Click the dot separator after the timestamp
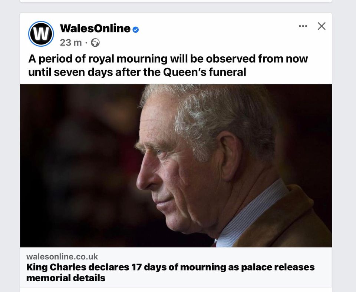 point(86,43)
